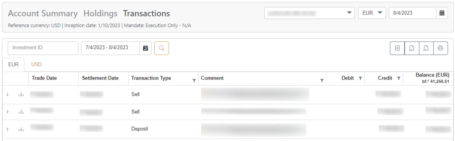The width and height of the screenshot is (455, 141).
Task: Filter the Transaction Type column
Action: (x=194, y=81)
